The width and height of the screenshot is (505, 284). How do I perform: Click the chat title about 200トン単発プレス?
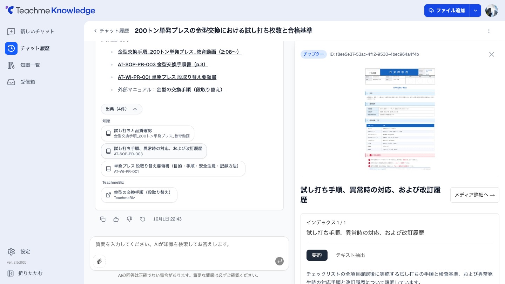pyautogui.click(x=223, y=31)
